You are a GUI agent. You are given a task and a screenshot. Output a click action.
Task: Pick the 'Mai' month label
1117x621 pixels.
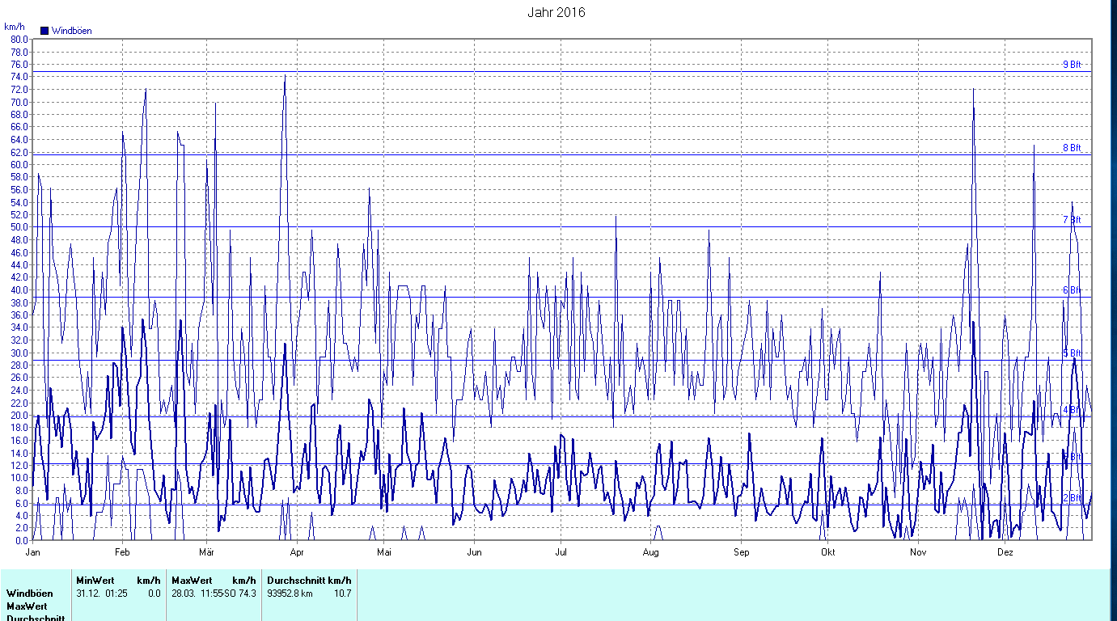tap(383, 552)
